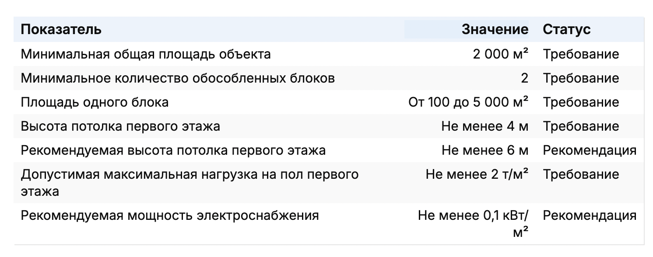The image size is (653, 257).
Task: Click Рекомендация status in электроснабжения row
Action: pos(590,215)
